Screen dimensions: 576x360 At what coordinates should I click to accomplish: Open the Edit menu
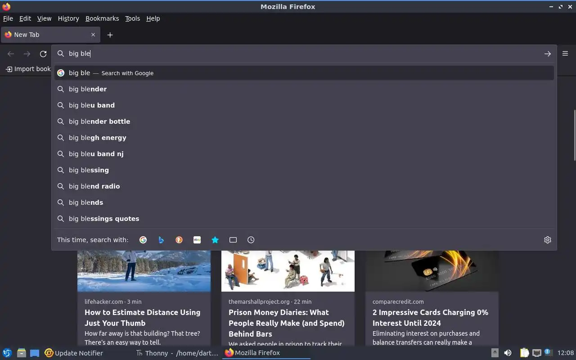pyautogui.click(x=25, y=18)
